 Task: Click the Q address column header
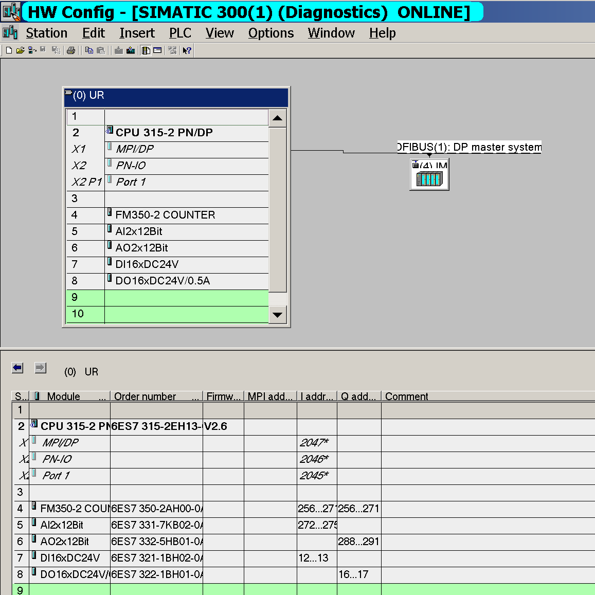click(x=359, y=396)
